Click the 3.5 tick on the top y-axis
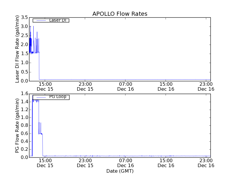 [x=24, y=17]
